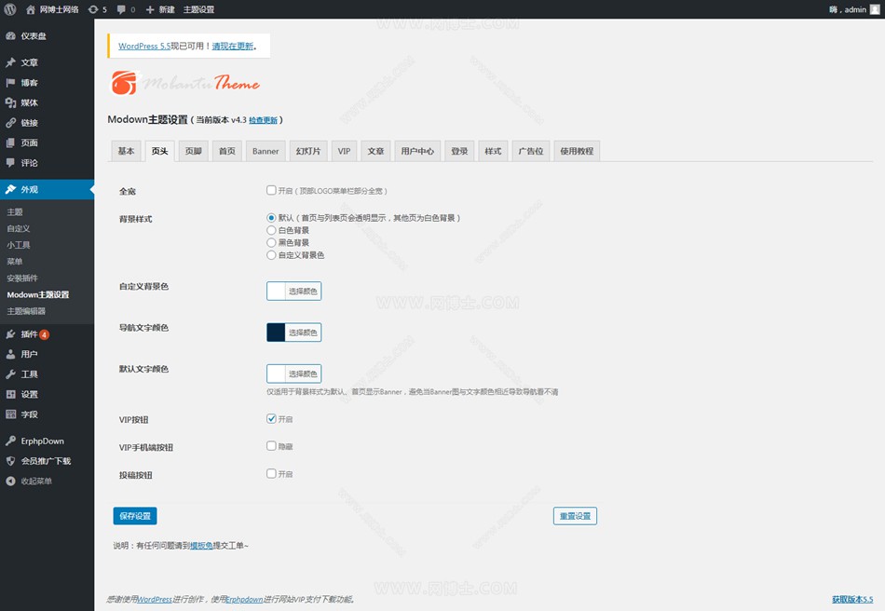Open the 模板兔 link in note
The width and height of the screenshot is (885, 611).
tap(201, 546)
